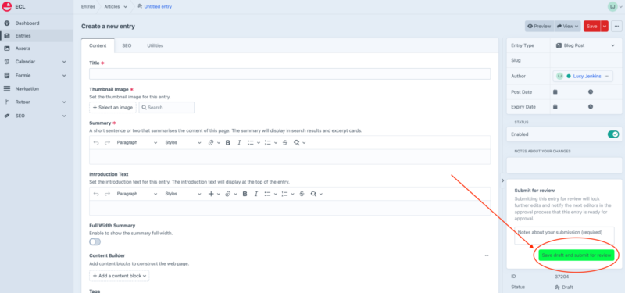Open find and replace in Introduction editor

[x=313, y=194]
